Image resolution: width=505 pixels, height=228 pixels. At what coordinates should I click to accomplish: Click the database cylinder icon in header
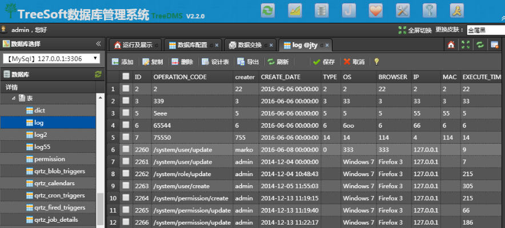[322, 11]
